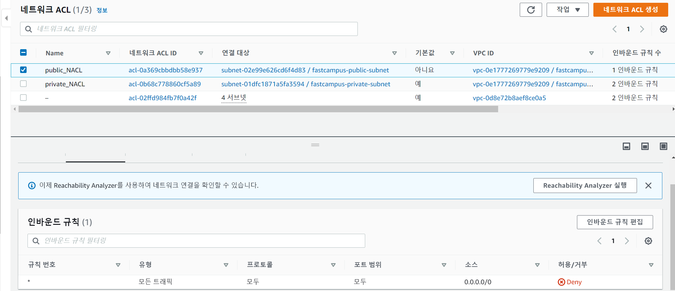Viewport: 675px width, 291px height.
Task: Open vpc-0d8e72b8aef8ce0a5 link
Action: [x=509, y=98]
